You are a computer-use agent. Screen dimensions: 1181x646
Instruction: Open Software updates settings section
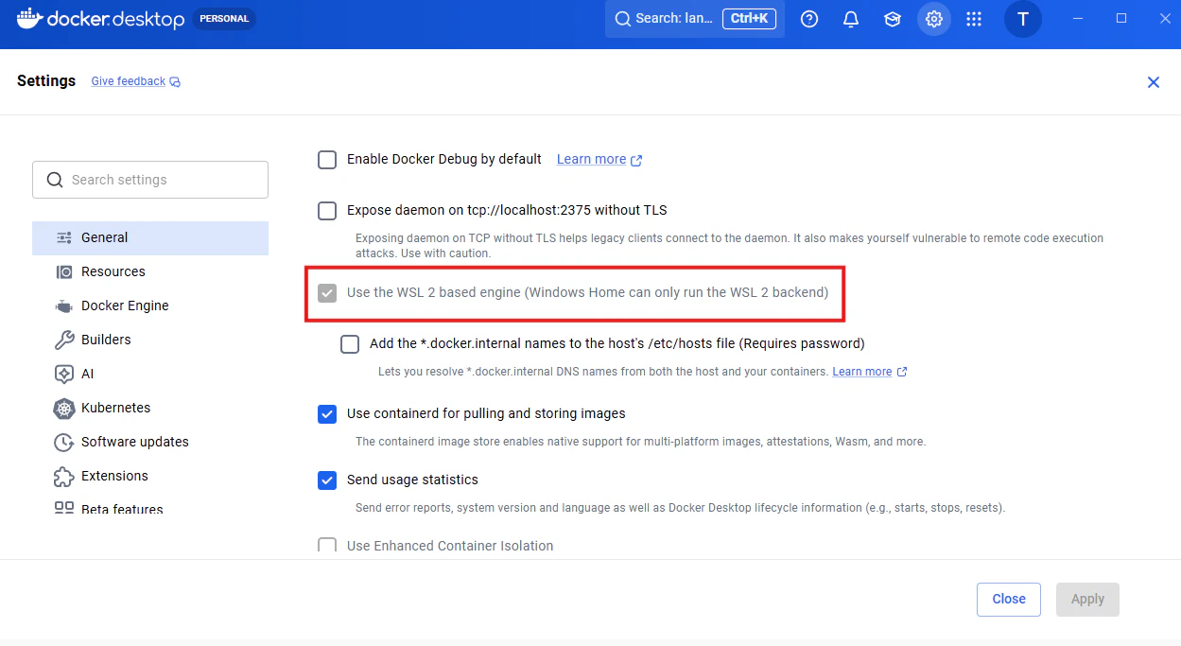[150, 443]
